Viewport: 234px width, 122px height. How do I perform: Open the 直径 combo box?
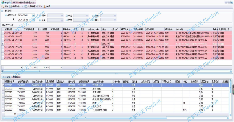(115, 20)
